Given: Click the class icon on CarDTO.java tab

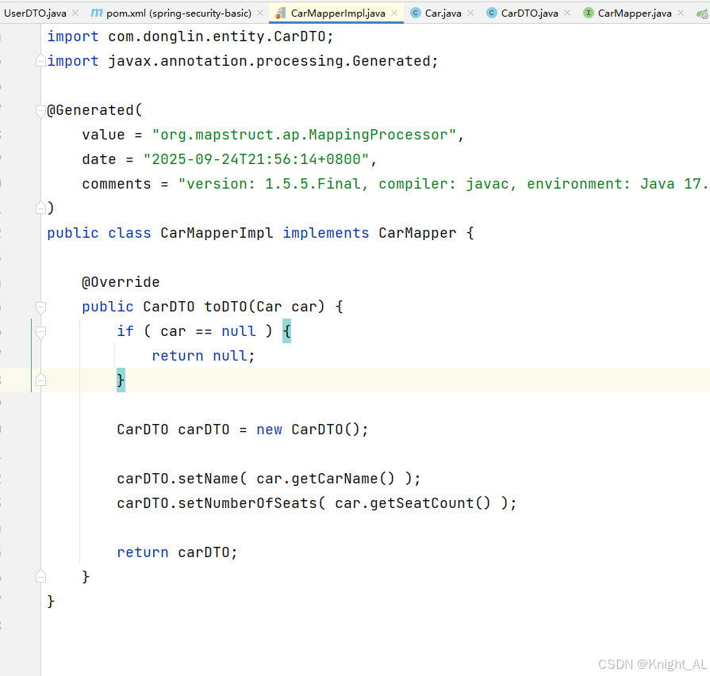Looking at the screenshot, I should (x=491, y=13).
